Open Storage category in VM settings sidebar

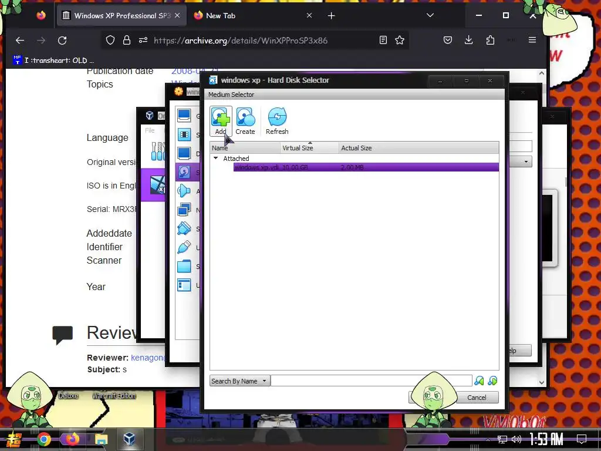(184, 172)
